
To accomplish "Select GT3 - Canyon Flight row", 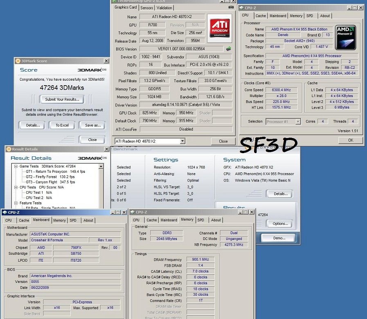I will 50,182.
